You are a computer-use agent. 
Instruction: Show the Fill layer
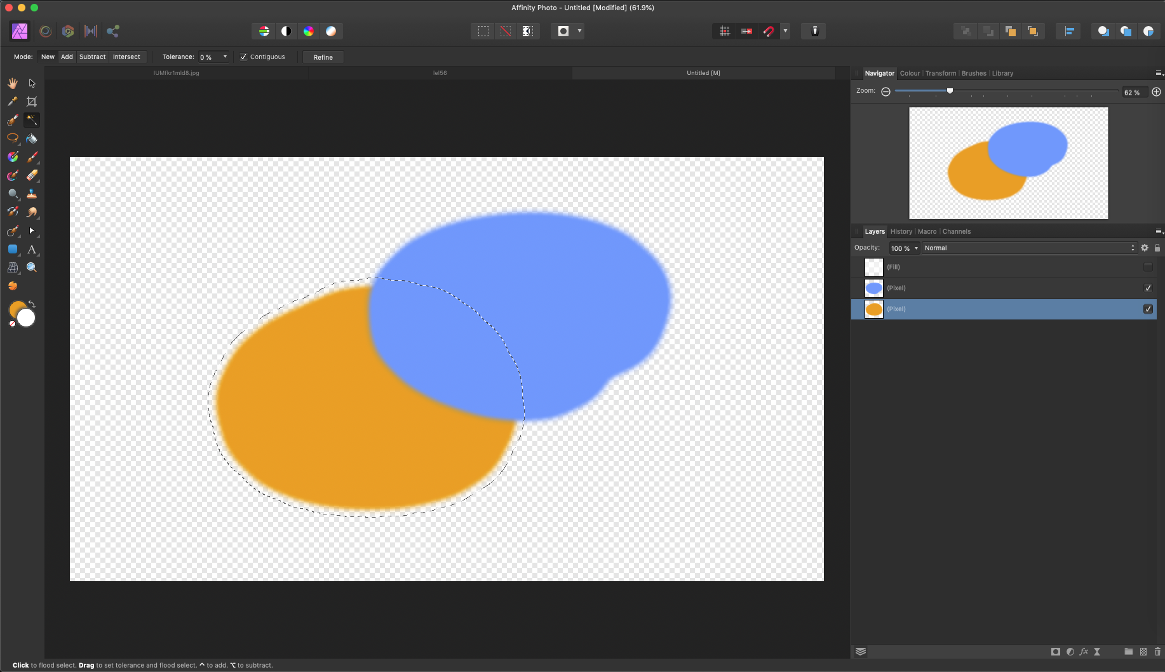(x=1148, y=267)
